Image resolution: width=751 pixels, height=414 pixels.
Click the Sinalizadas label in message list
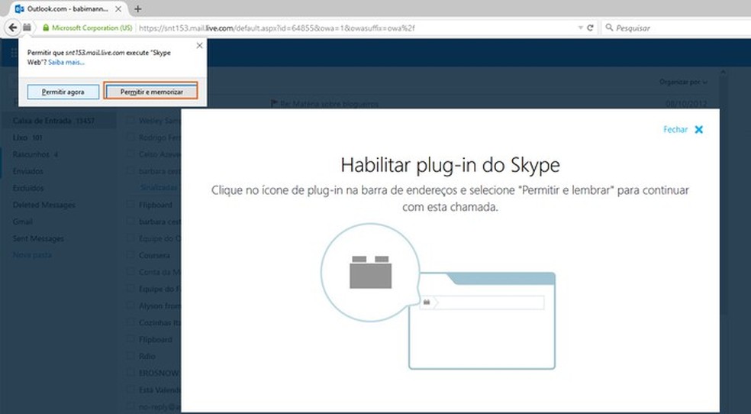click(159, 187)
